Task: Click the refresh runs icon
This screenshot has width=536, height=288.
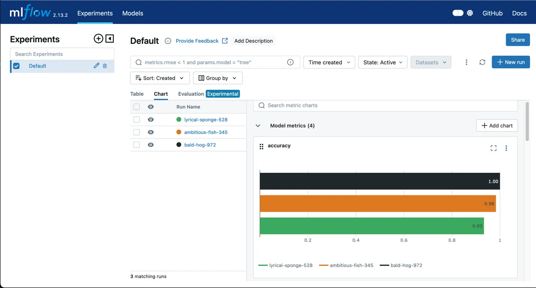Action: point(482,62)
